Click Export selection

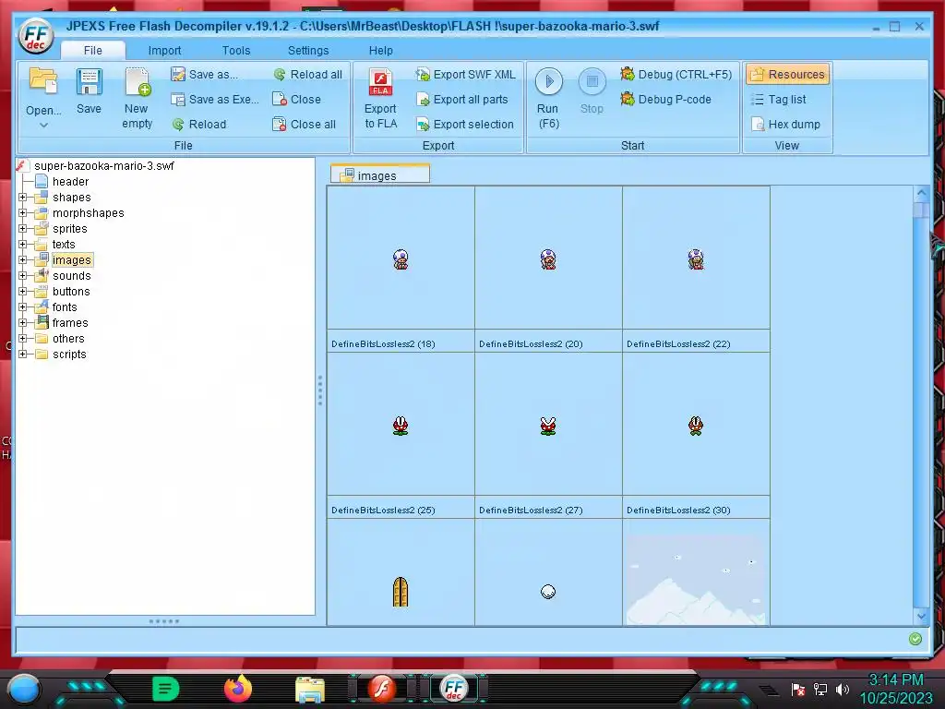465,125
